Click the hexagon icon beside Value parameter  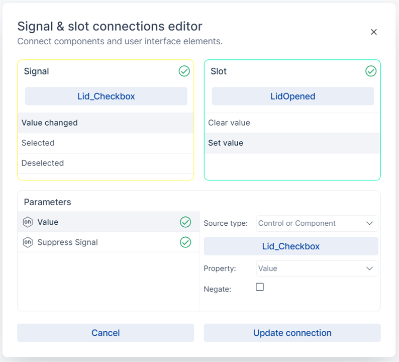pos(28,222)
